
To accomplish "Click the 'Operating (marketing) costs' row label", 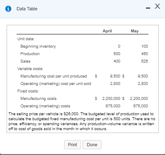I will click(x=45, y=106).
